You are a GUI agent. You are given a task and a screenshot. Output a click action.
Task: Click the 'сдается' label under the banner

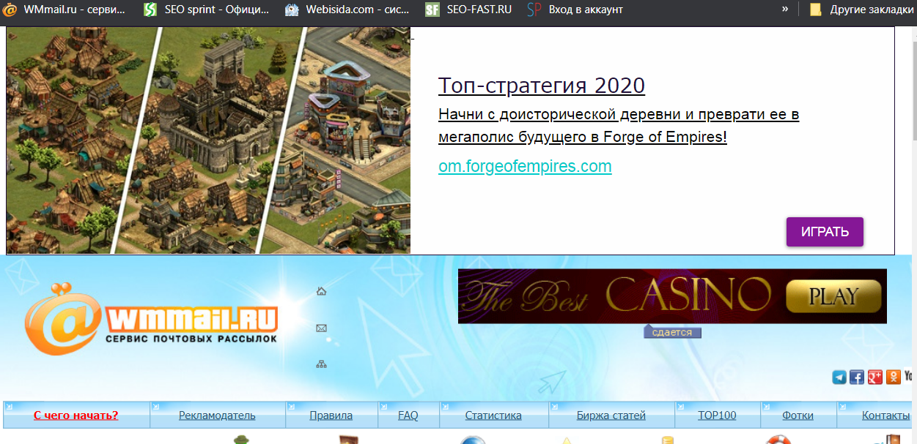(x=672, y=332)
